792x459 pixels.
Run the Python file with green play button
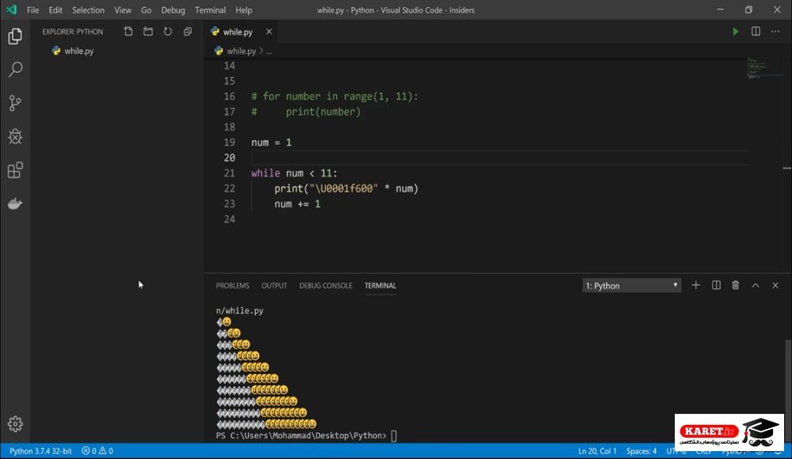(x=736, y=32)
